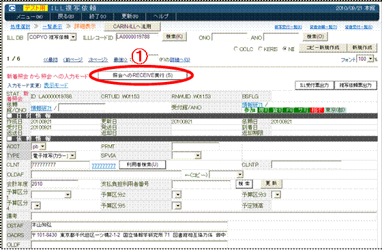Collapse the 日付情報 section header square
382x250 pixels.
tap(10, 116)
